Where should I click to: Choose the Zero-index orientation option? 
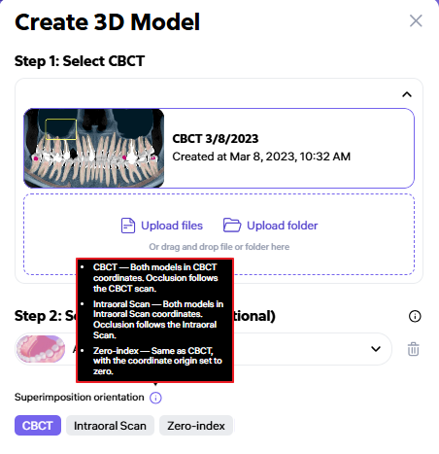pos(196,426)
